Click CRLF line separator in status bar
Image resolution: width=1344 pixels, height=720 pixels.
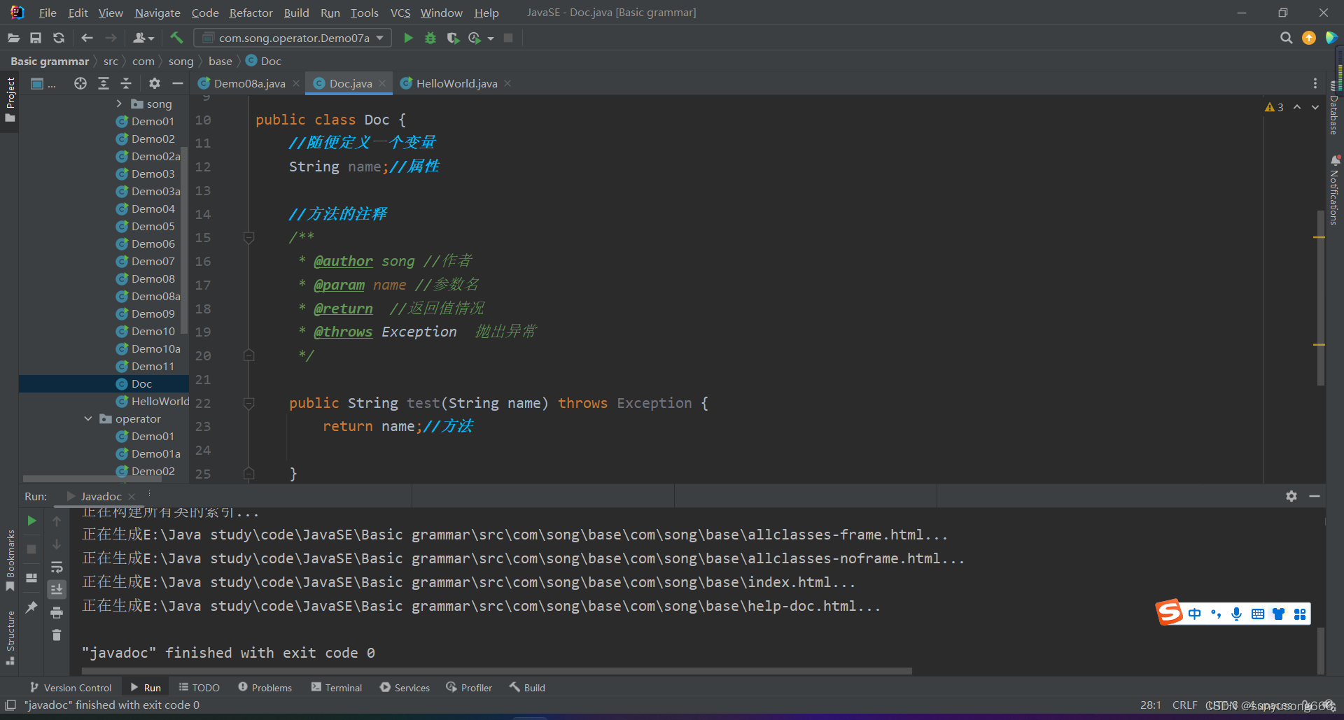(1184, 705)
